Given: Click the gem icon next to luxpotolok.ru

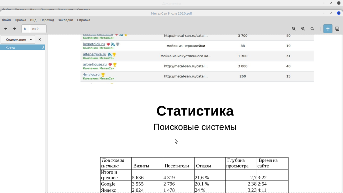Looking at the screenshot, I should coord(108,44).
